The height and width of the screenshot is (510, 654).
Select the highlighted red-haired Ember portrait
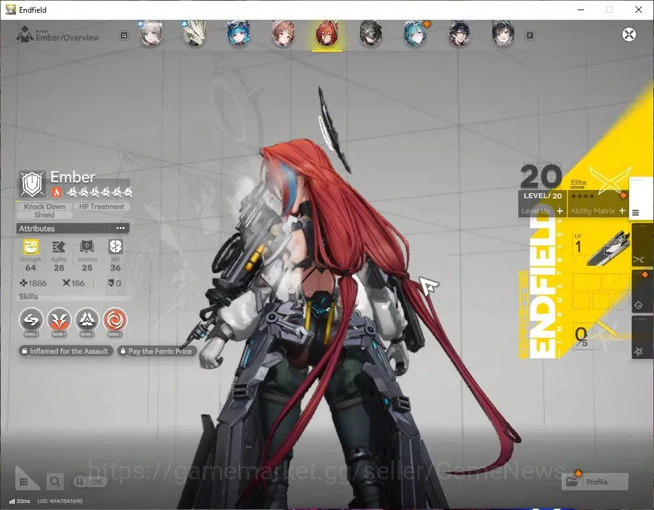click(x=327, y=34)
